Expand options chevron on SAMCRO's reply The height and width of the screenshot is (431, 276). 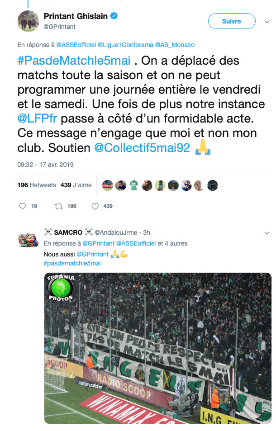pos(267,233)
